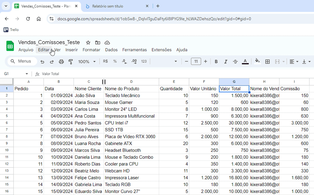Decrease decimal places

(x=124, y=62)
